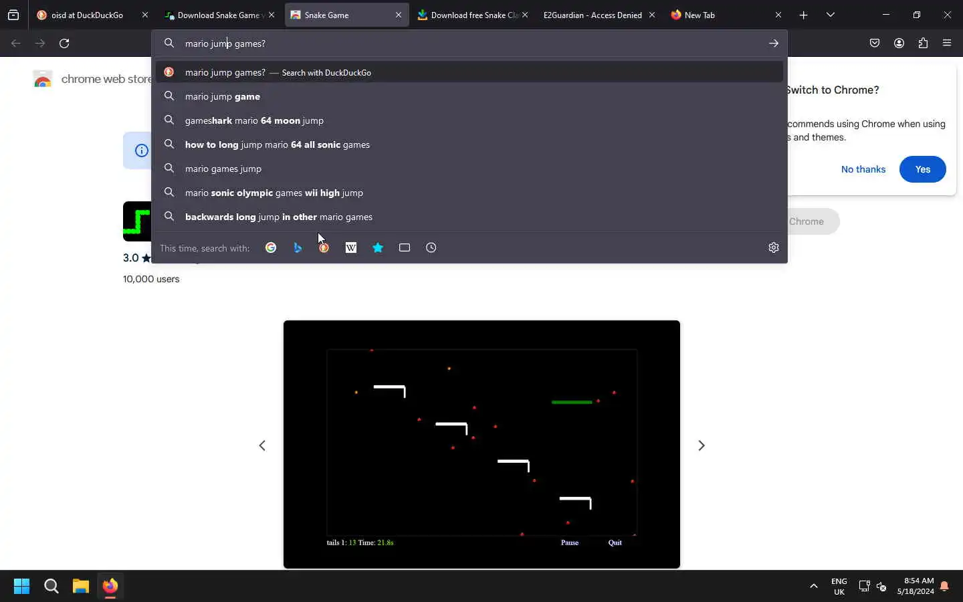
Task: Open a new tab with plus
Action: coord(804,15)
